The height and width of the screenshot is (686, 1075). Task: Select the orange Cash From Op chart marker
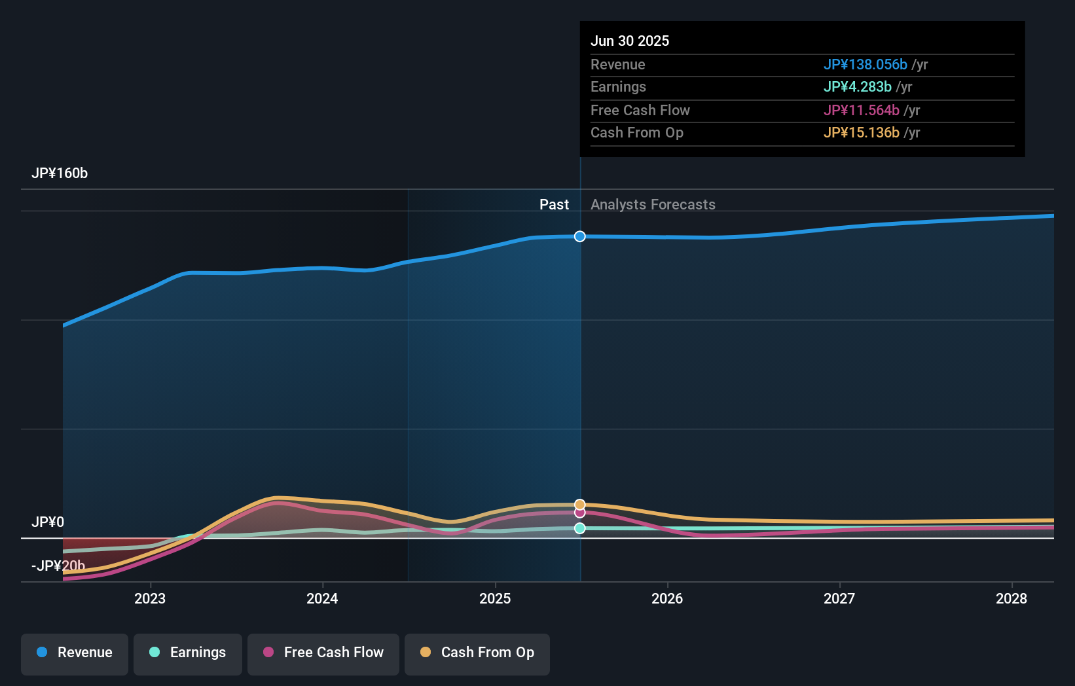tap(579, 503)
